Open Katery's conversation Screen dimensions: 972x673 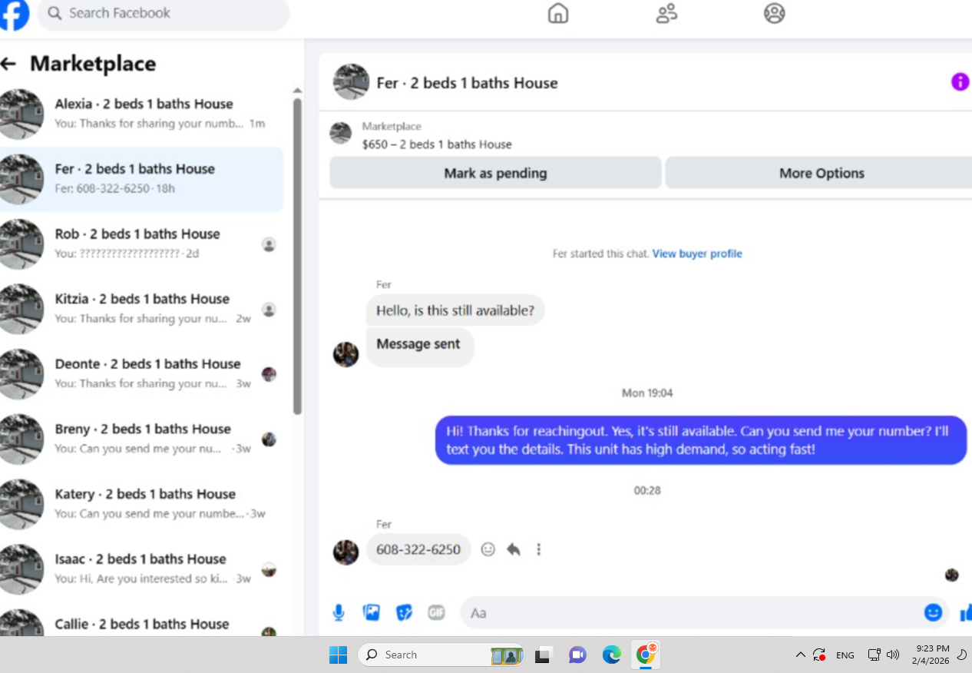point(142,504)
